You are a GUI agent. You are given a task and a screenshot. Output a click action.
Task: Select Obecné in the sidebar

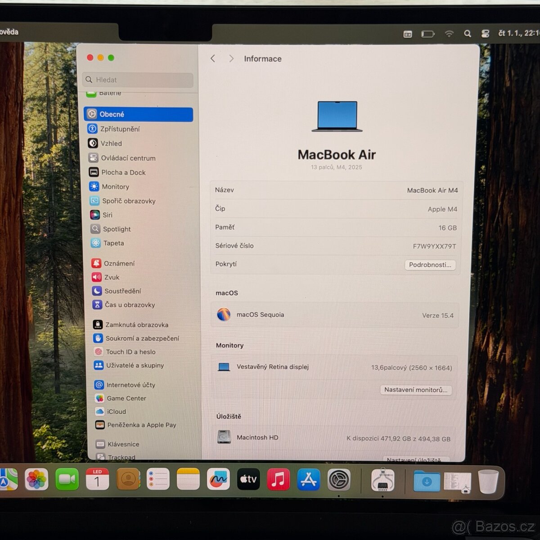click(138, 114)
